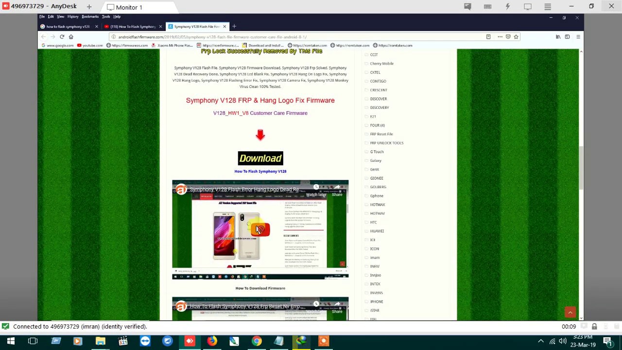
Task: Click the black Download button
Action: 260,158
